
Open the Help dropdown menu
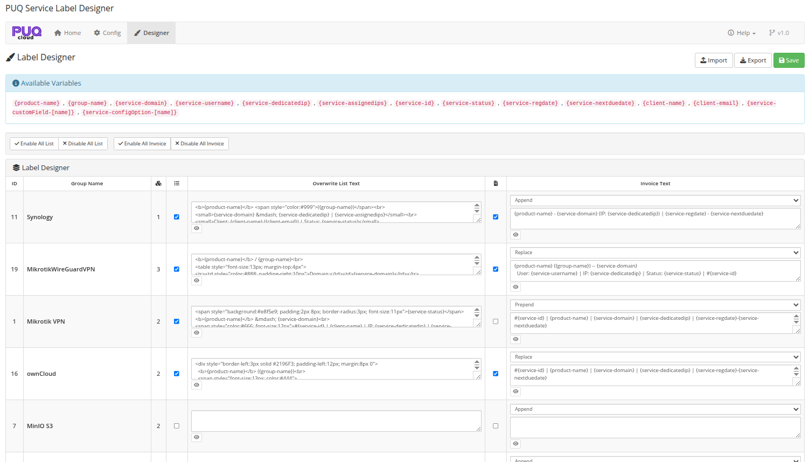click(742, 33)
